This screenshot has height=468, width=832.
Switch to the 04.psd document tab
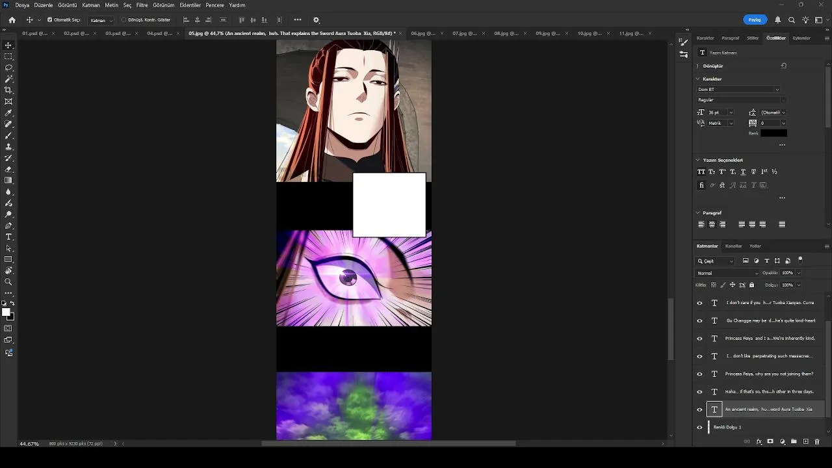[x=159, y=33]
